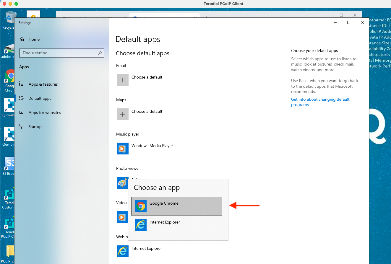Screen dimensions: 391x264
Task: Click the Music player label
Action: (x=128, y=134)
